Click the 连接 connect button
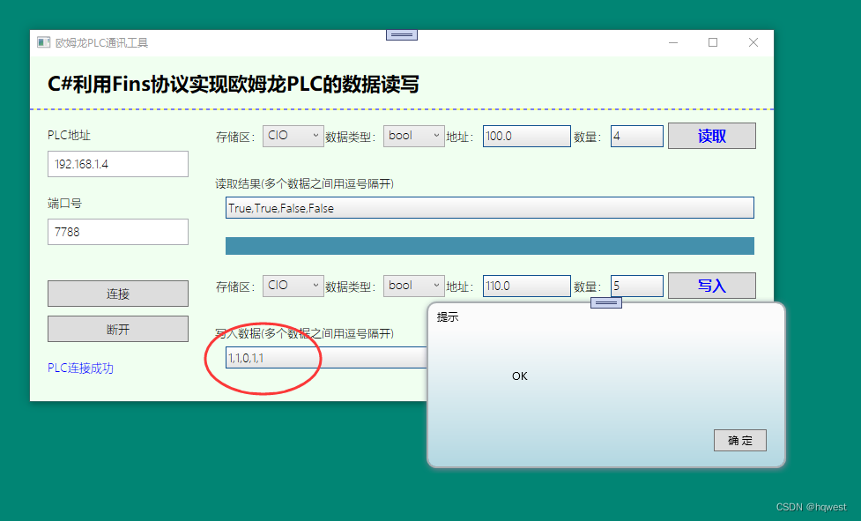The image size is (861, 521). click(118, 294)
